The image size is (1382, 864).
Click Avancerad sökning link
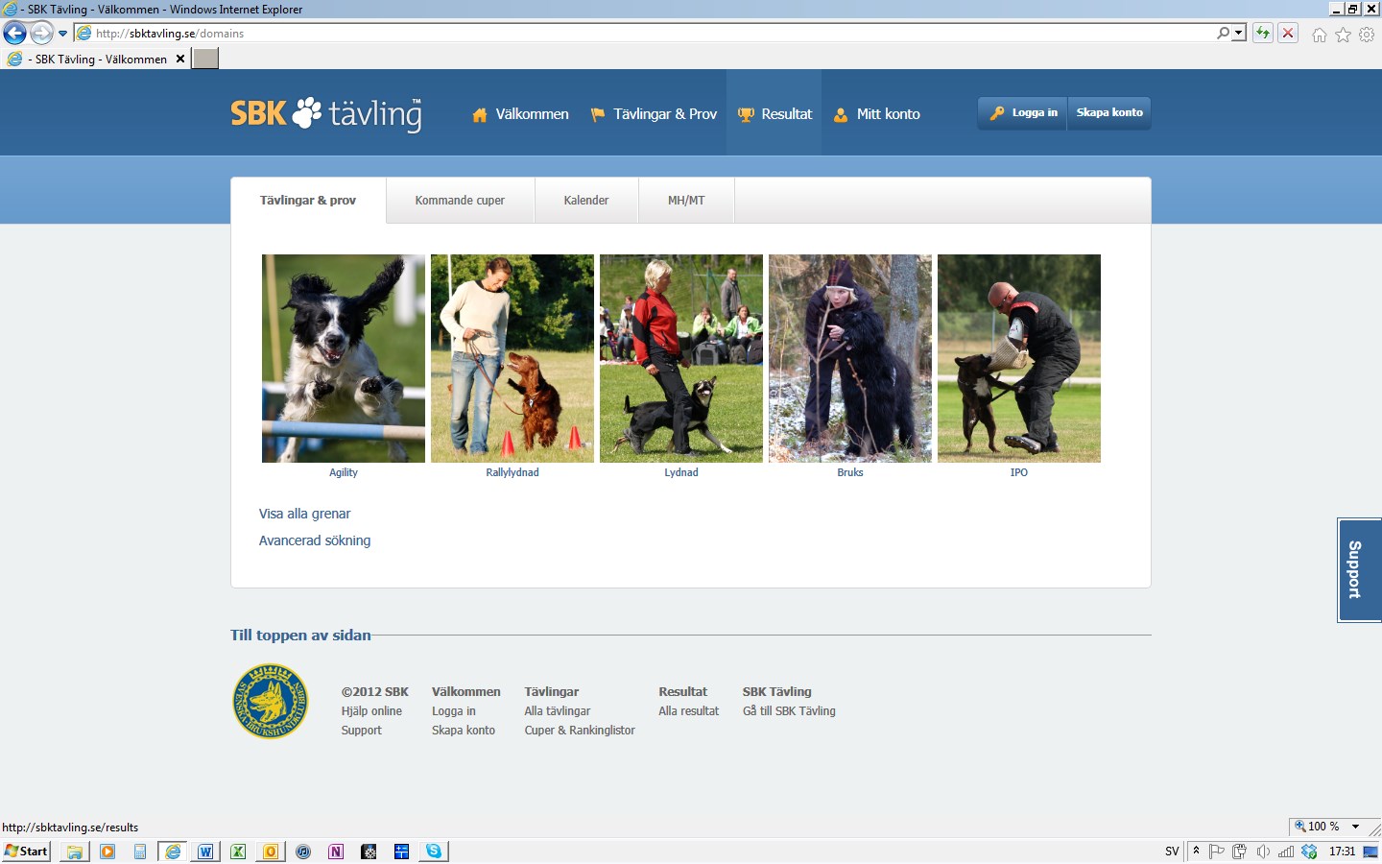coord(315,540)
